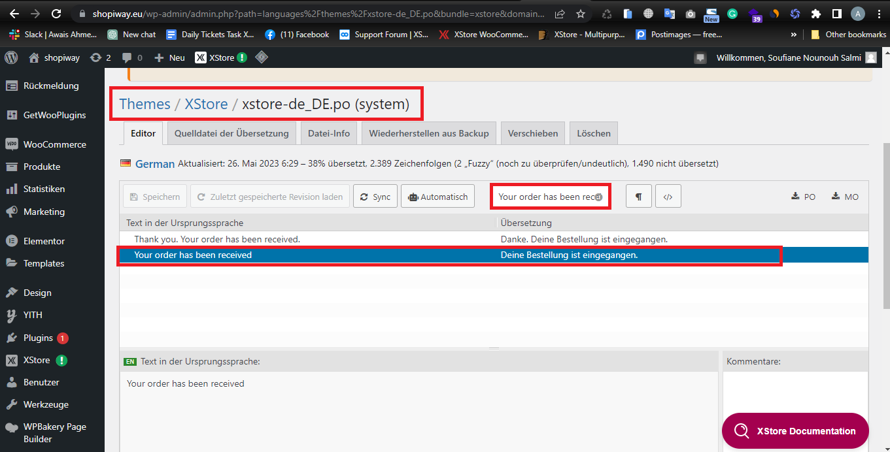Toggle the browser side panel

point(836,14)
